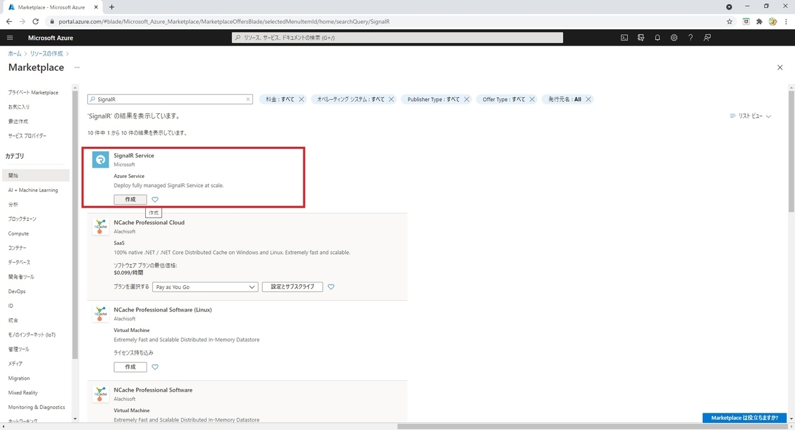This screenshot has height=430, width=795.
Task: Click 設定とサブスクライブ for NCache Professional Cloud
Action: tap(292, 287)
